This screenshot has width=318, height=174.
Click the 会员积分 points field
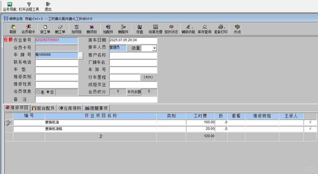pos(118,92)
